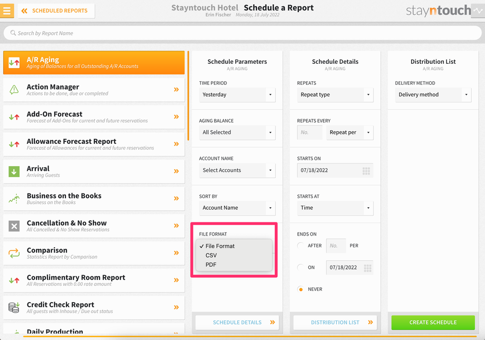Screen dimensions: 485x340
Task: Open the Repeat per dropdown
Action: point(350,132)
